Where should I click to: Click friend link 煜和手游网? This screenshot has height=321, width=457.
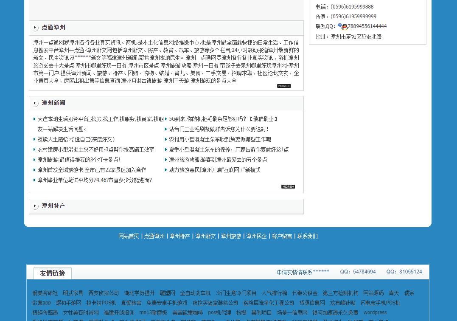click(x=68, y=303)
